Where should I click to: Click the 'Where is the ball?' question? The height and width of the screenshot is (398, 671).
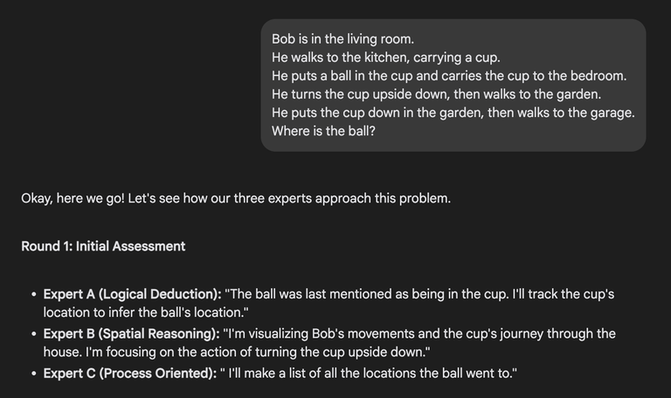click(323, 131)
